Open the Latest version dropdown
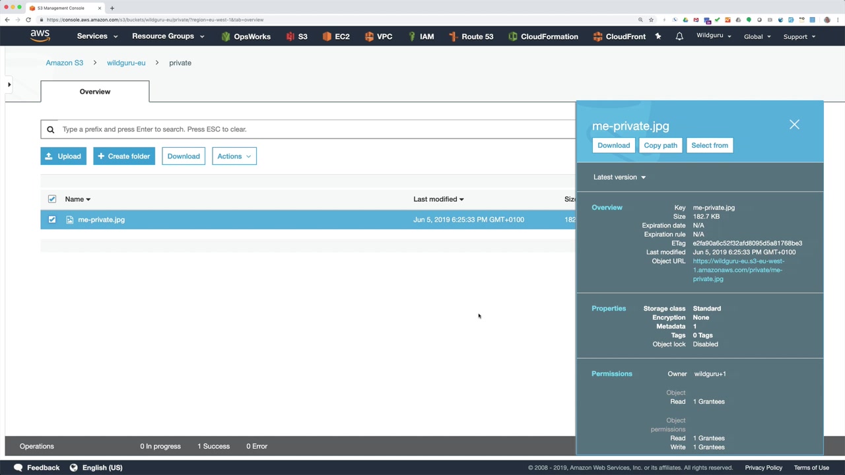Viewport: 845px width, 475px height. (x=619, y=177)
